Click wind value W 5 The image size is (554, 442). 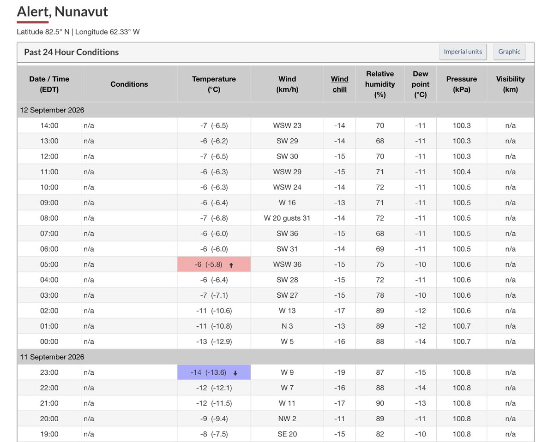click(x=287, y=342)
